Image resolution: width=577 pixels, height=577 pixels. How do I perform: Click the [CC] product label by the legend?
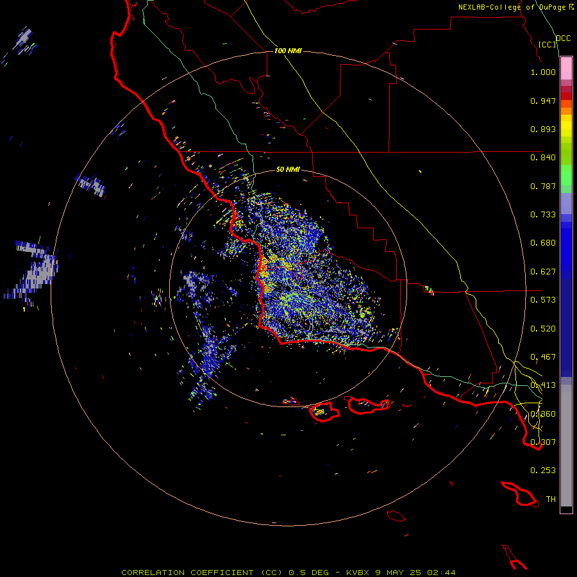[548, 44]
